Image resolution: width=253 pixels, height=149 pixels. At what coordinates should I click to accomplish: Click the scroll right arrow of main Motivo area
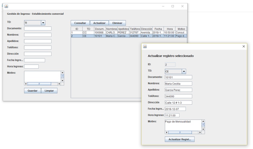click(59, 84)
